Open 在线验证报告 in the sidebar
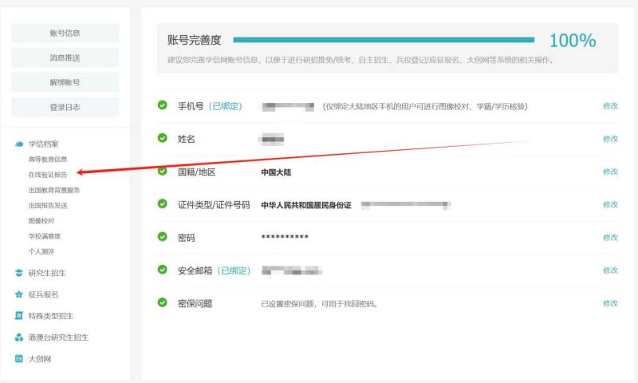The image size is (638, 383). click(x=53, y=174)
